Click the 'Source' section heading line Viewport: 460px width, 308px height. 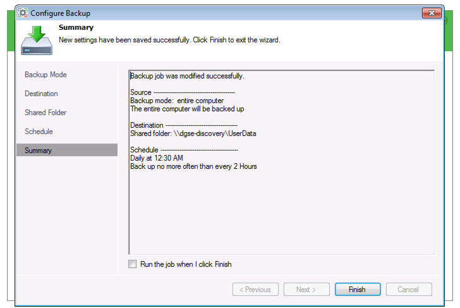tap(183, 92)
